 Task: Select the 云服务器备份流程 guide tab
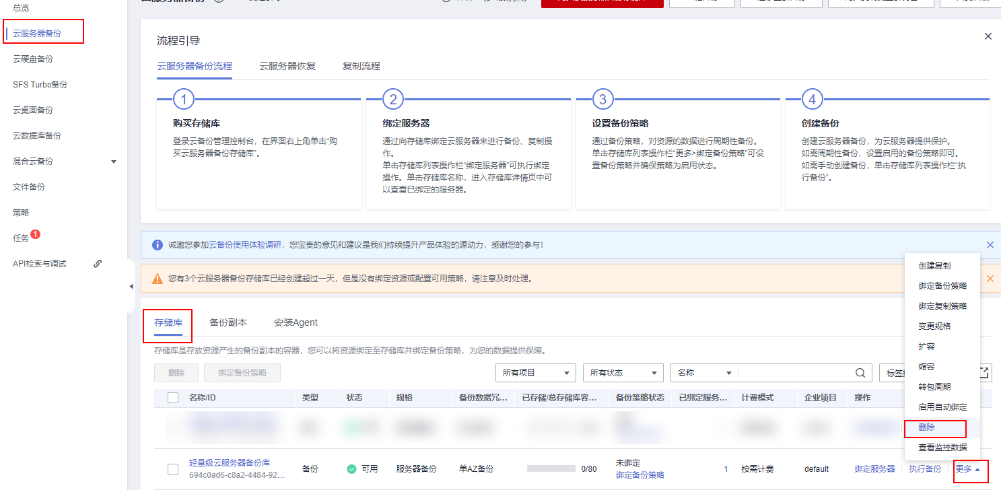[x=195, y=66]
